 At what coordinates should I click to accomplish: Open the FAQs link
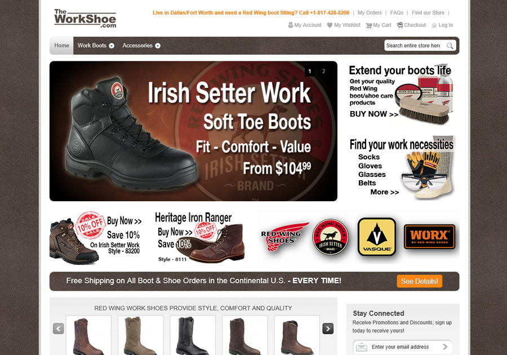(397, 12)
